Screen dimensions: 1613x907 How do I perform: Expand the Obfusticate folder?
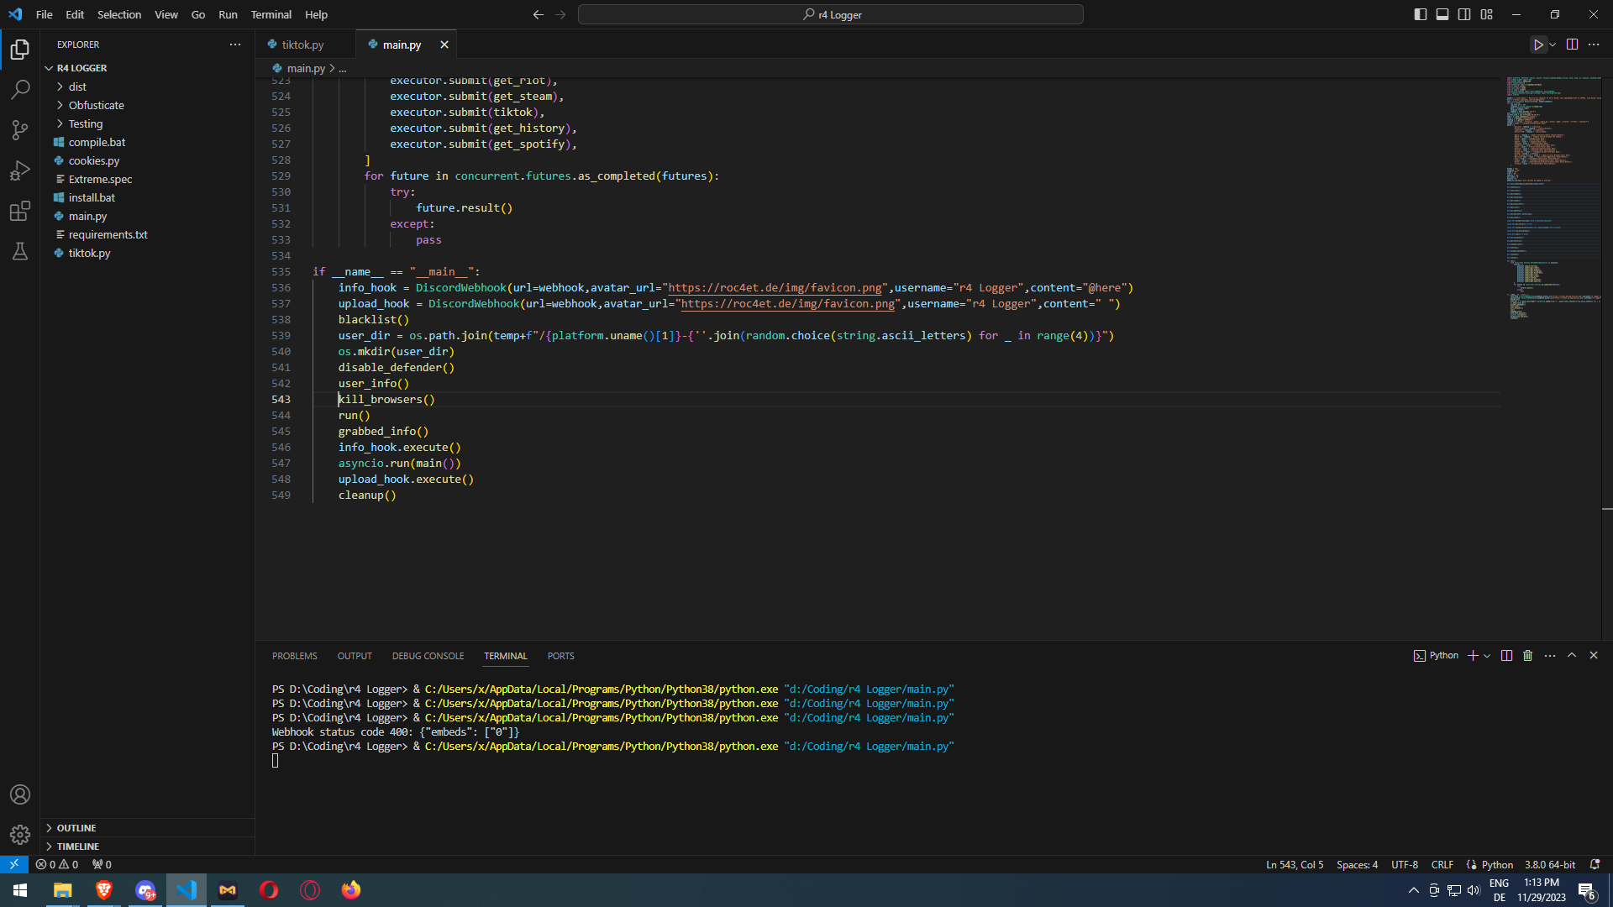(96, 105)
